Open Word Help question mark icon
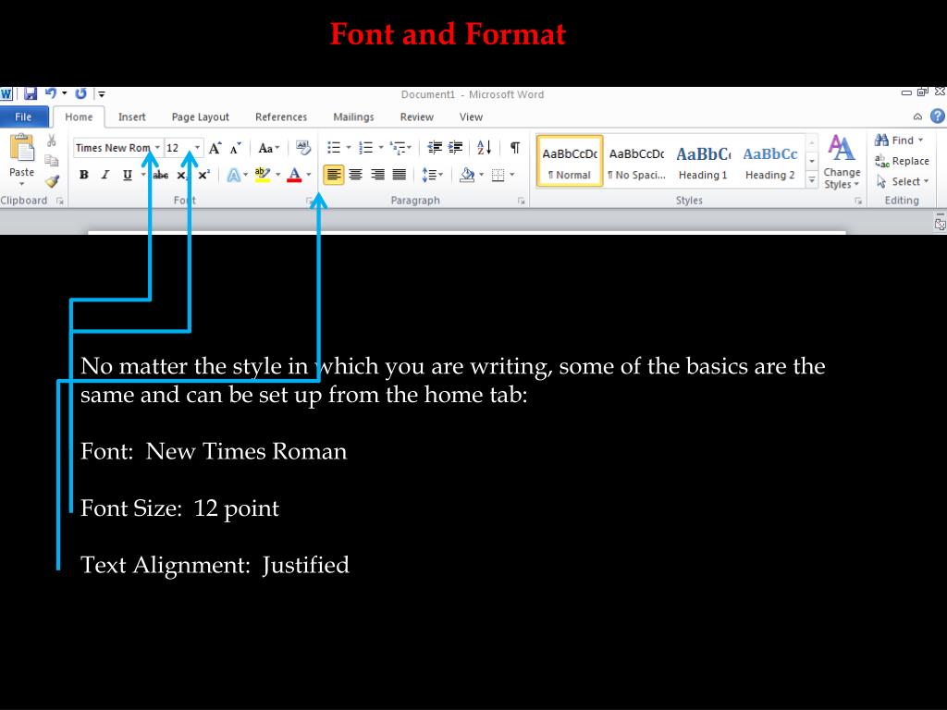This screenshot has width=947, height=710. [938, 116]
